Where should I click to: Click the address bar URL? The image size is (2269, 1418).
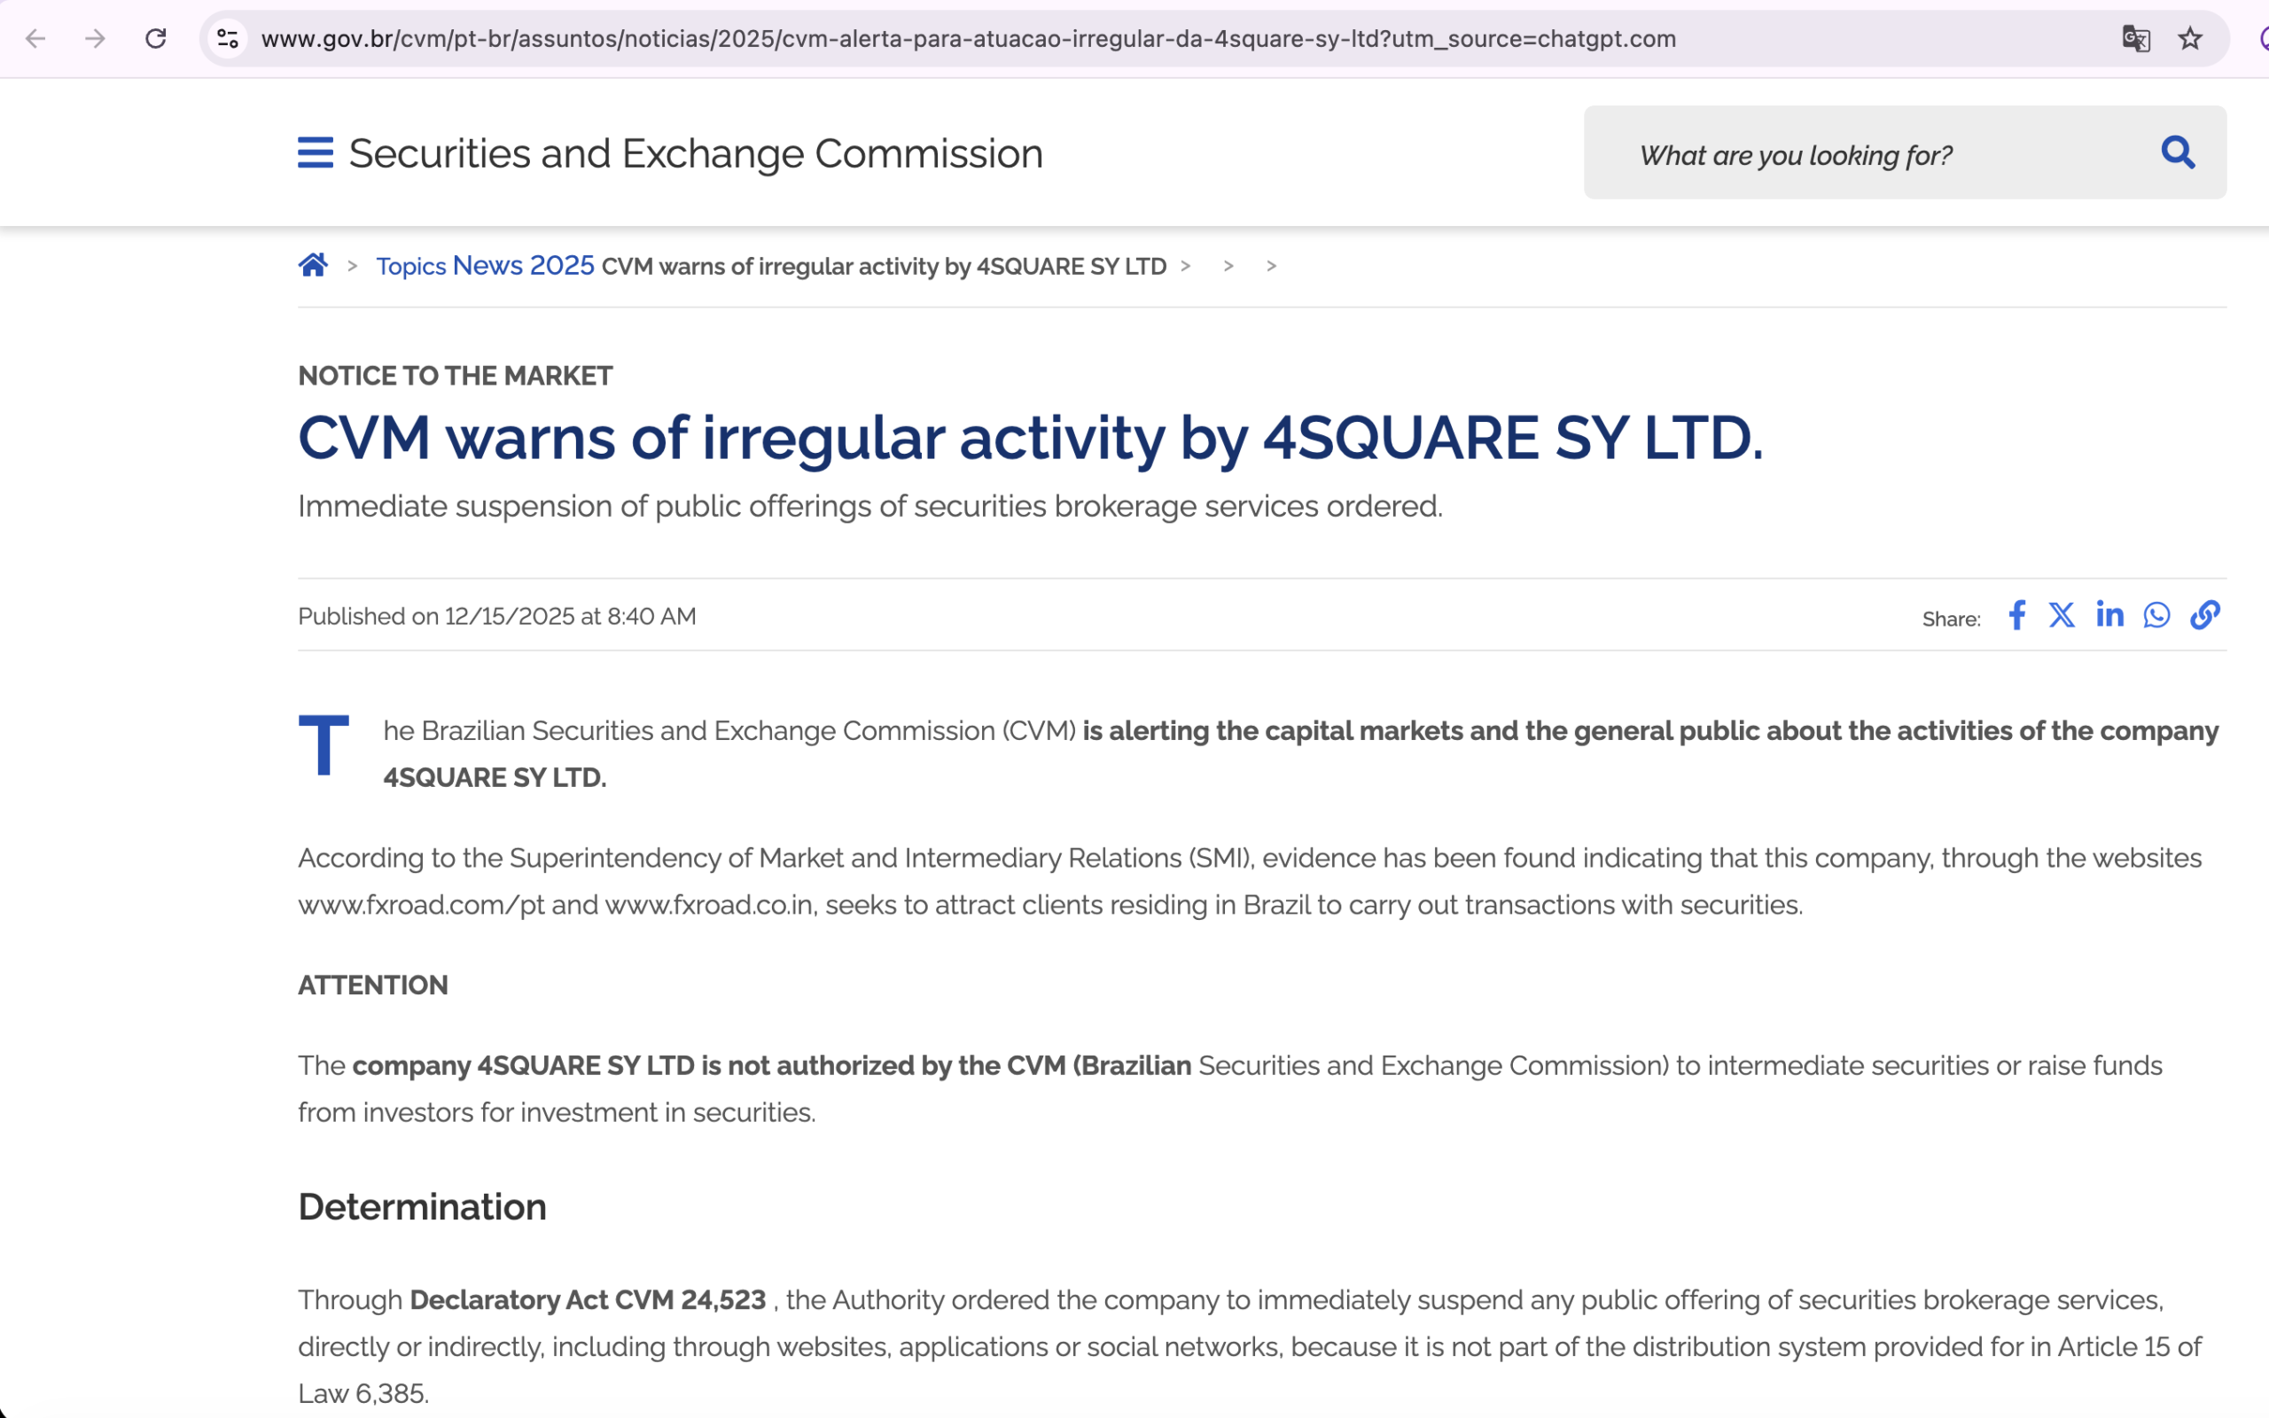[x=968, y=38]
